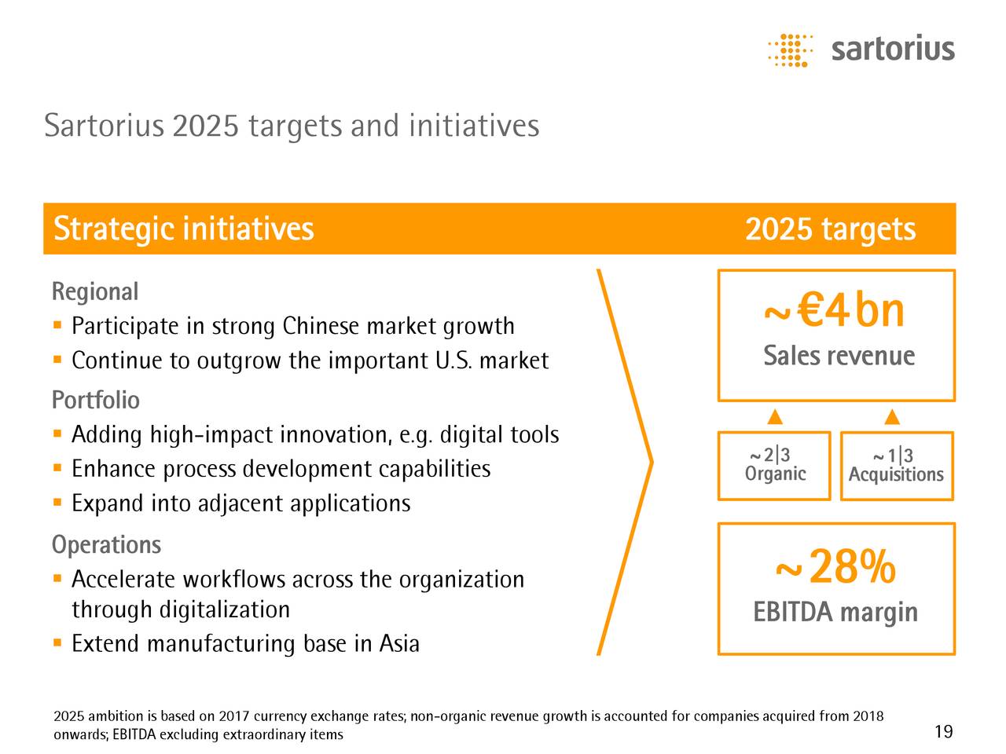The image size is (1006, 754).
Task: Click the up arrow above Organic box
Action: (x=774, y=416)
